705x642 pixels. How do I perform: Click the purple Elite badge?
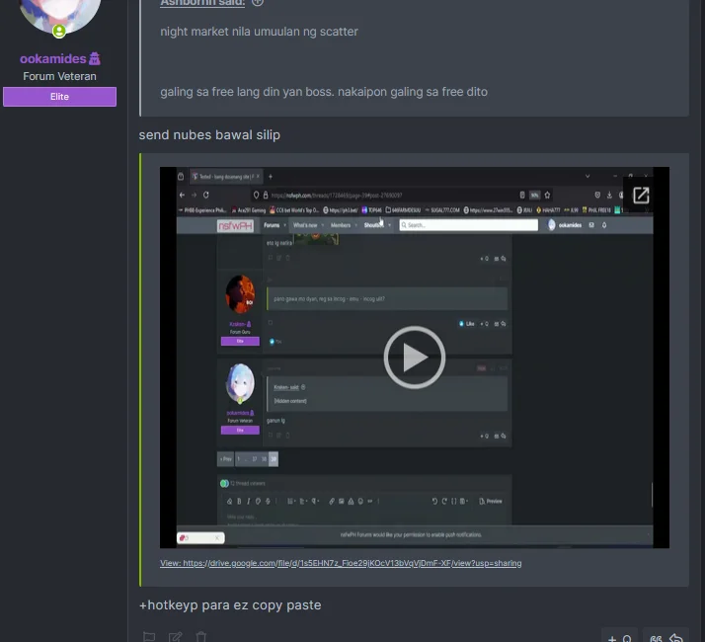[59, 97]
